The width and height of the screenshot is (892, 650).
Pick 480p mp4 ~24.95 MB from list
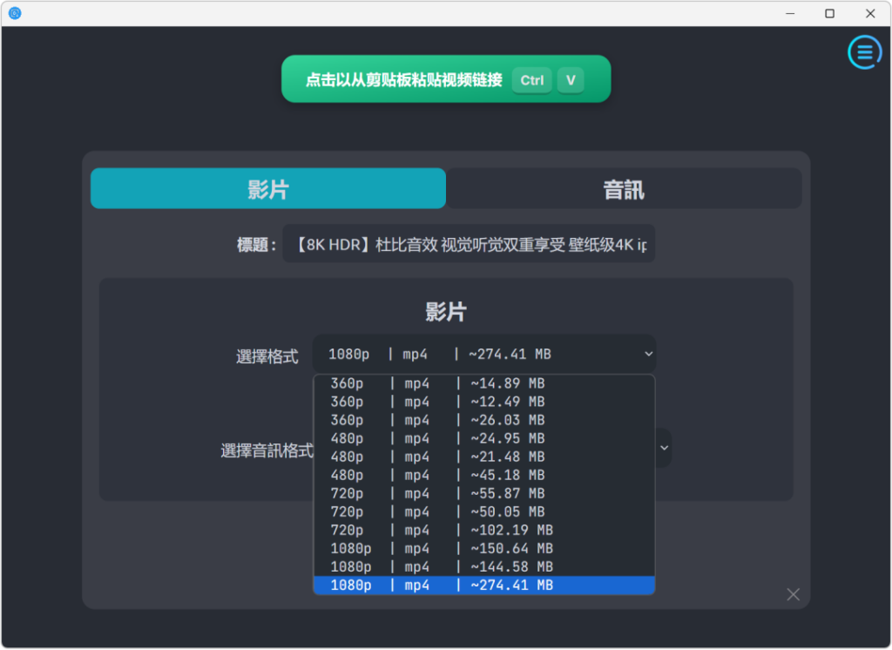(x=483, y=438)
